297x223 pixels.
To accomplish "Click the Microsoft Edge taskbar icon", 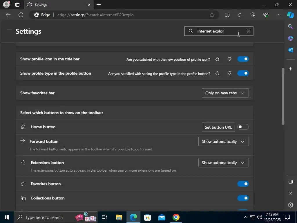I will click(133, 217).
